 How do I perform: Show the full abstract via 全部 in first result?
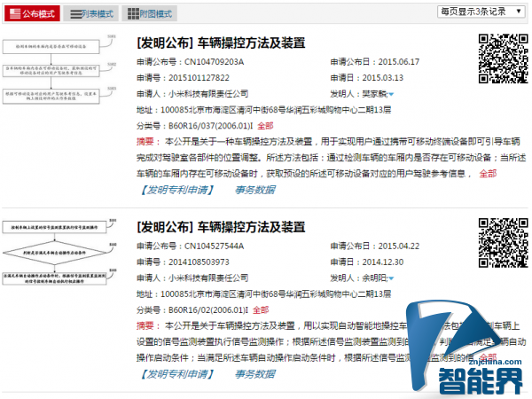(488, 173)
